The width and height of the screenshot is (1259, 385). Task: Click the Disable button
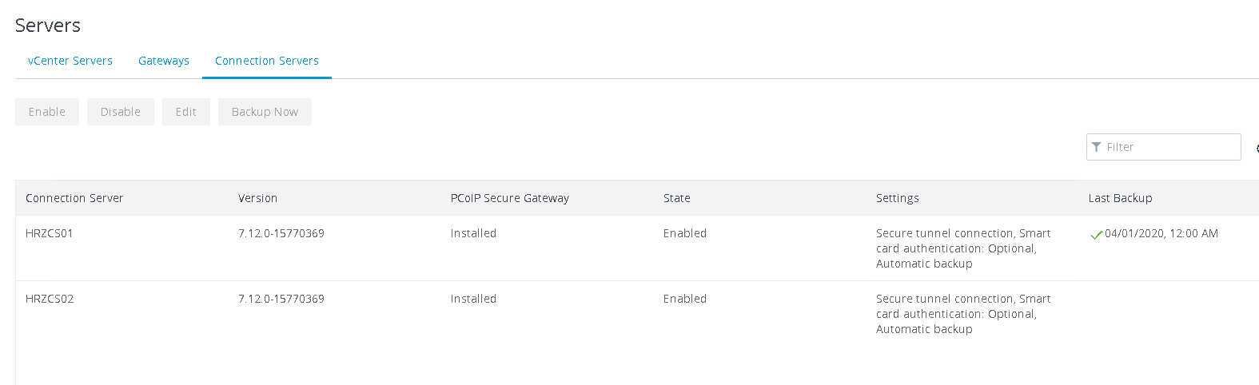point(121,112)
